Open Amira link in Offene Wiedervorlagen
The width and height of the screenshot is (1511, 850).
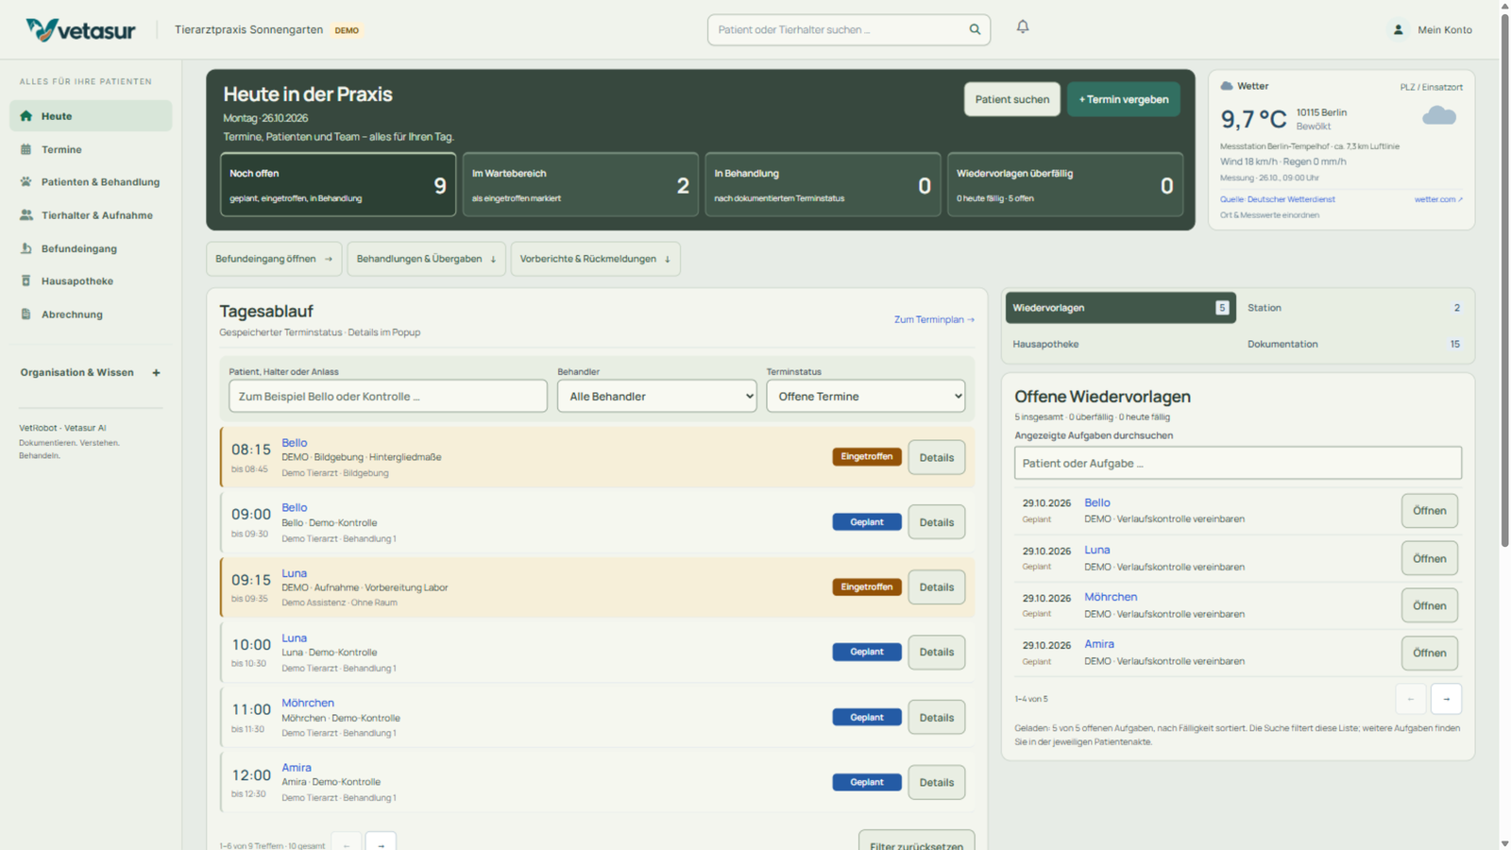1099,644
